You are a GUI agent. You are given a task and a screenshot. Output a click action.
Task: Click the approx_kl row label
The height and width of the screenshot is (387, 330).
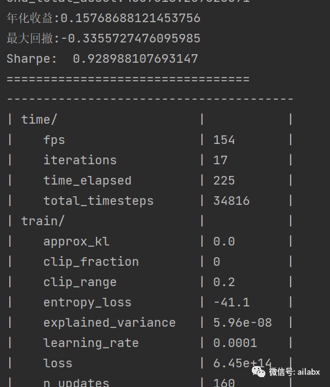coord(76,242)
